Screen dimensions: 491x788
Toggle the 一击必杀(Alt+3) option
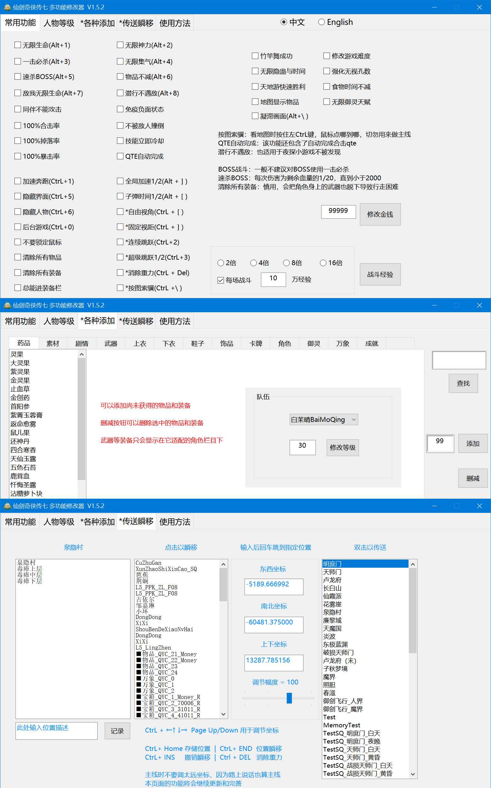coord(18,61)
